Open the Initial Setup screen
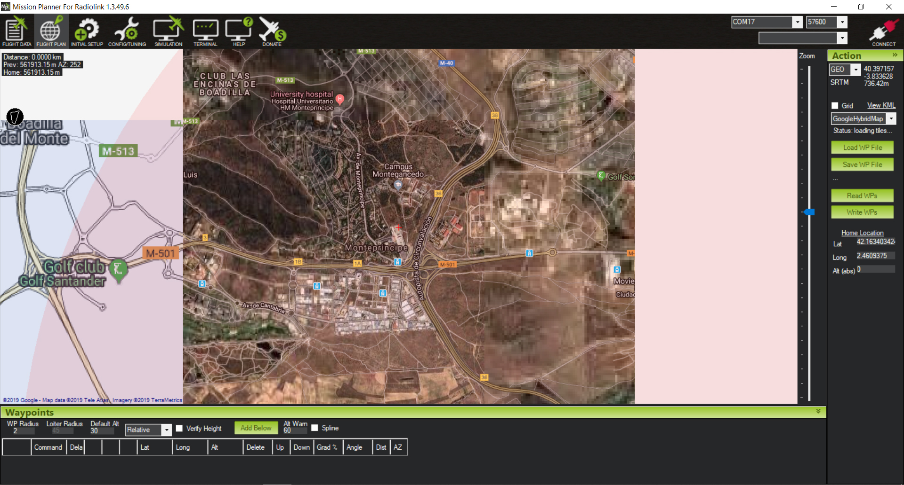Screen dimensions: 904x485 87,31
